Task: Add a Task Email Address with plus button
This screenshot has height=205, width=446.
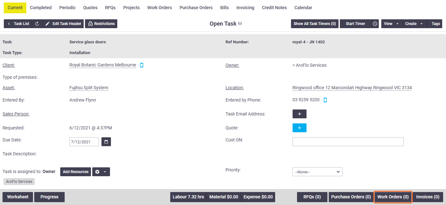Action: coord(300,114)
